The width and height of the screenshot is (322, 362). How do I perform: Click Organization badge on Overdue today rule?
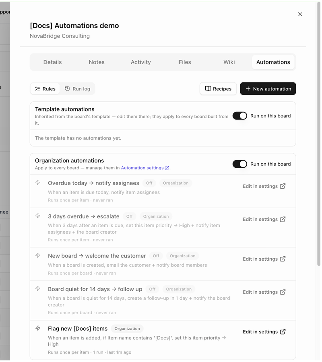(176, 184)
